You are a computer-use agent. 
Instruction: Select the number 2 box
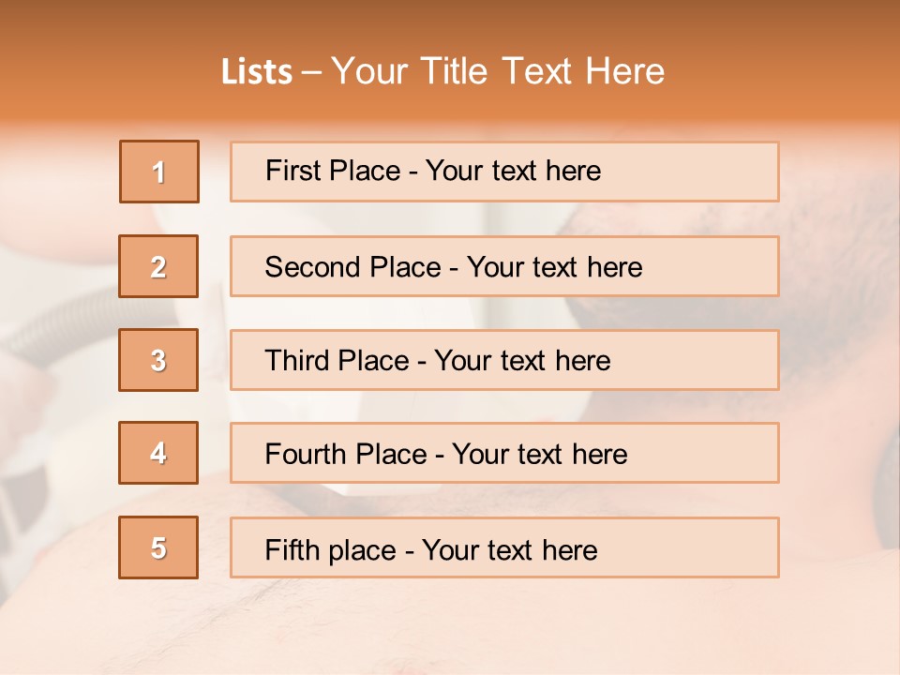click(158, 266)
